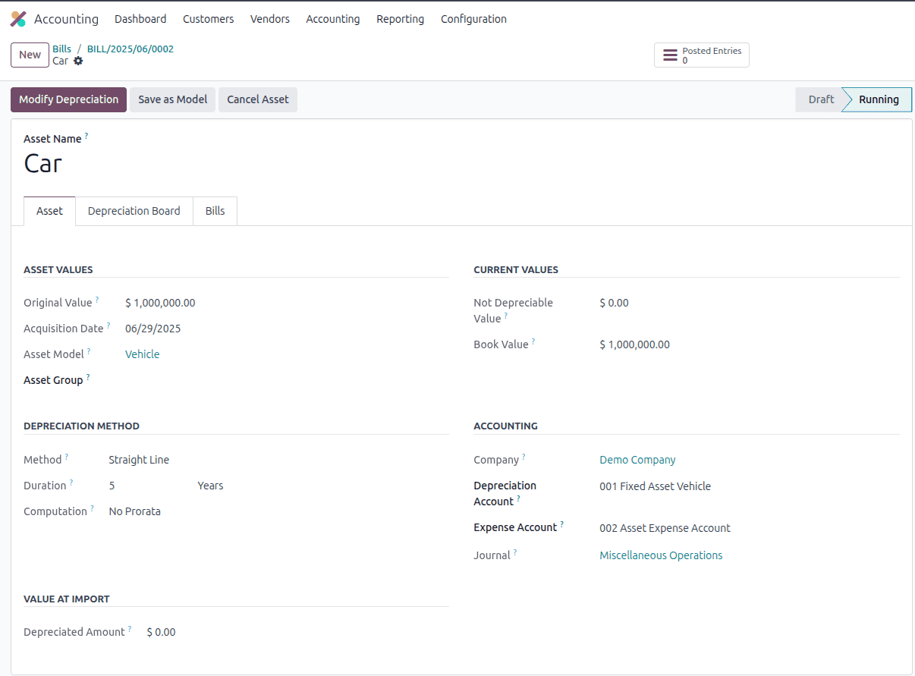Click the Modify Depreciation button

coord(68,99)
